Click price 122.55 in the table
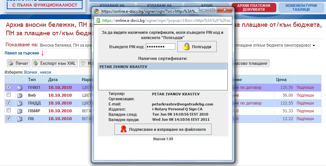This screenshot has width=326, height=166. pyautogui.click(x=287, y=103)
